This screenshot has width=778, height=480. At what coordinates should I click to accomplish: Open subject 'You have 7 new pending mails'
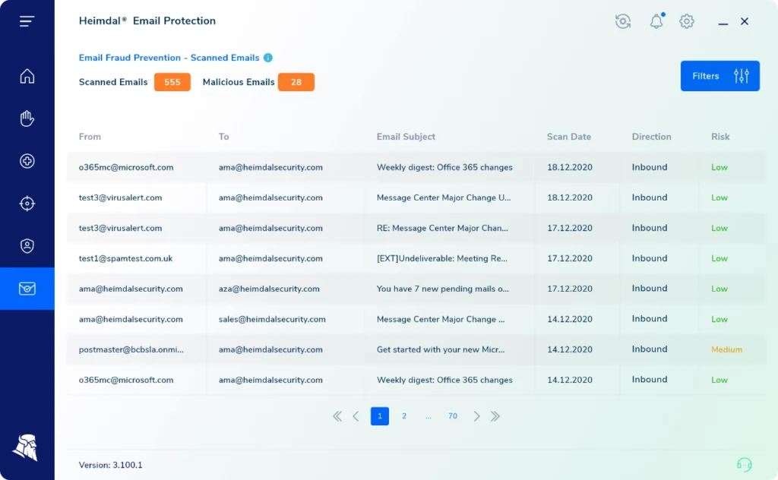coord(443,289)
